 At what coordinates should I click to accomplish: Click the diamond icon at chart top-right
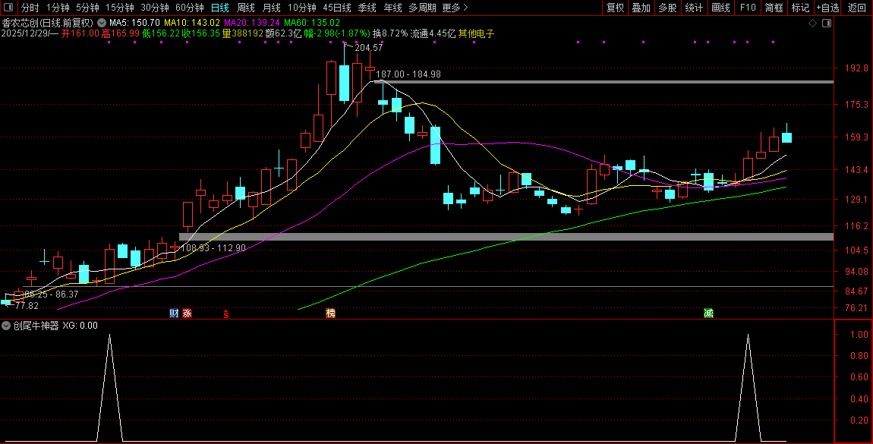click(x=812, y=24)
